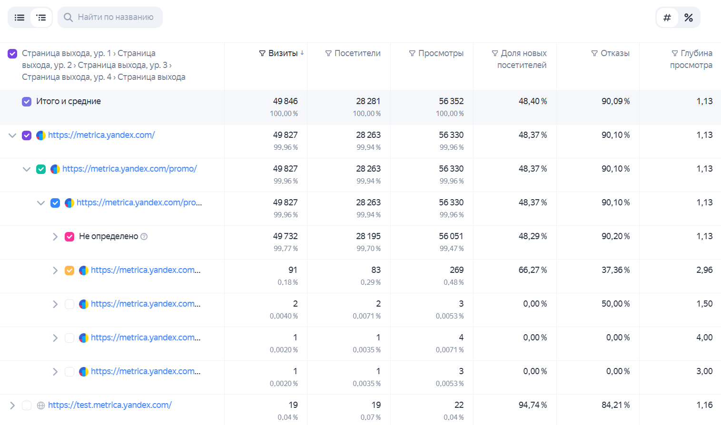The width and height of the screenshot is (721, 425).
Task: Open filter for Доля новых посетителей
Action: pos(495,53)
